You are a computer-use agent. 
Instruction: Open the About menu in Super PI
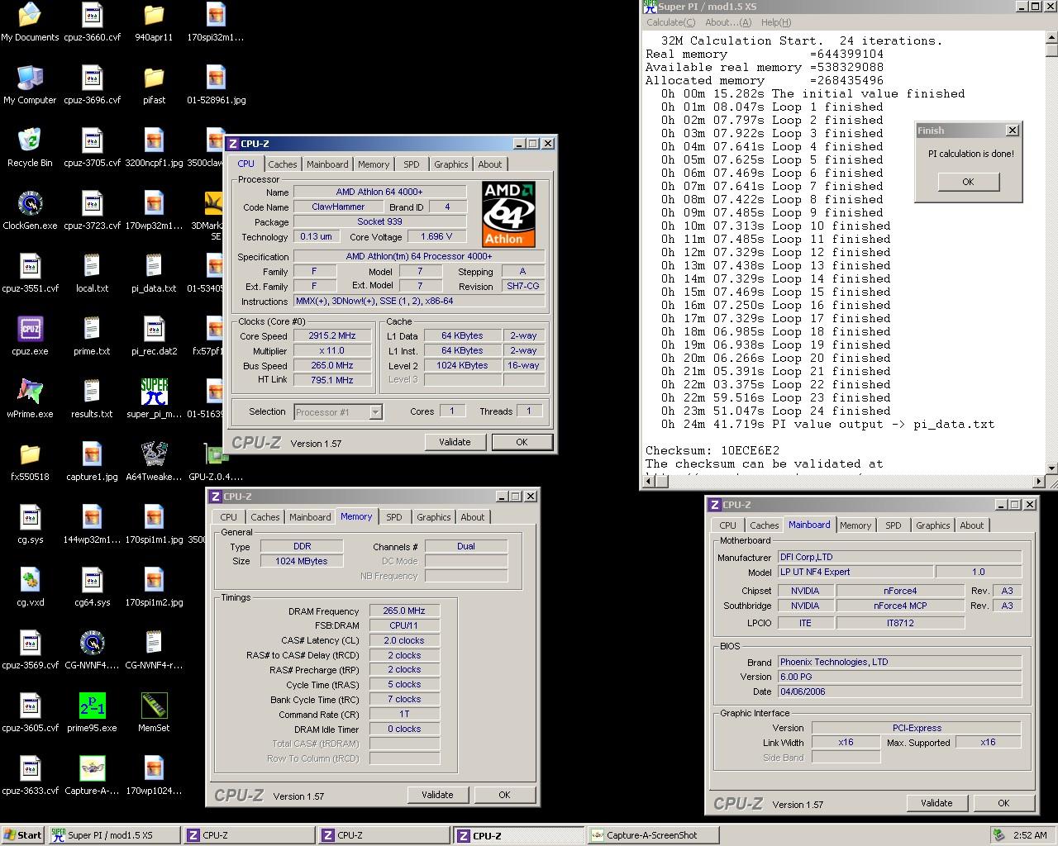[x=728, y=22]
